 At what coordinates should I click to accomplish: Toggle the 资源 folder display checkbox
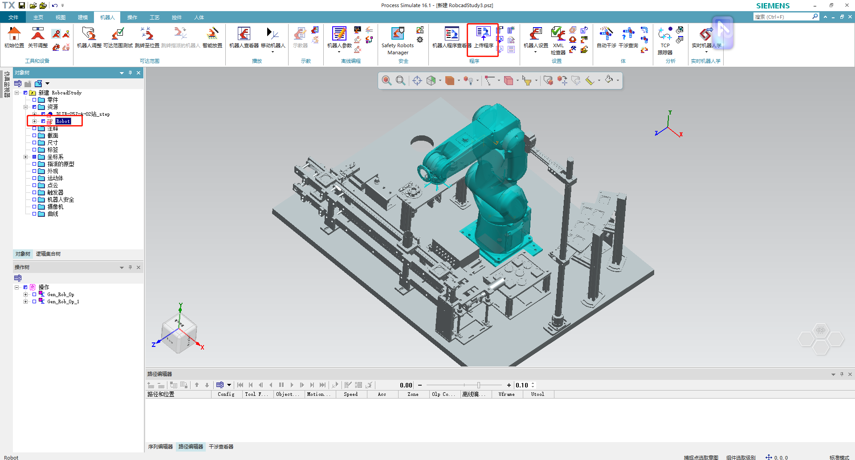[x=34, y=107]
